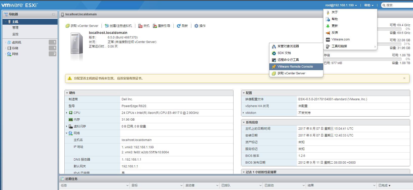Click the 重新引导 reboot icon
Image resolution: width=413 pixels, height=190 pixels.
155,26
